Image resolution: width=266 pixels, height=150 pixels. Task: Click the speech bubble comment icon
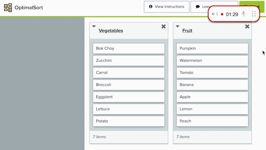click(x=198, y=7)
